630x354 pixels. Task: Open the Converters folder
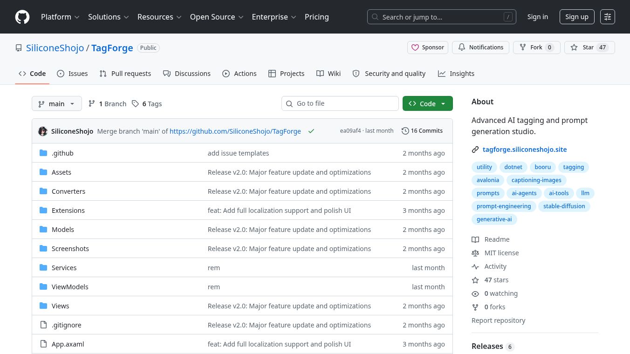pos(68,191)
